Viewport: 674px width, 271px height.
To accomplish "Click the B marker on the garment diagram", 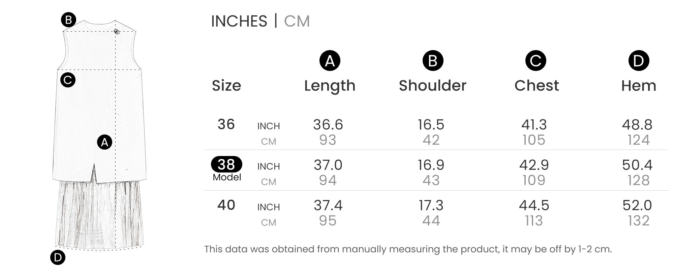I will click(x=68, y=20).
